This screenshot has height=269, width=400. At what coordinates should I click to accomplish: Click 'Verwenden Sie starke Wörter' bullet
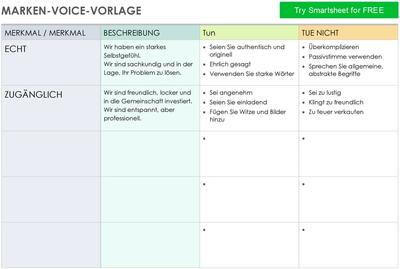pyautogui.click(x=252, y=74)
